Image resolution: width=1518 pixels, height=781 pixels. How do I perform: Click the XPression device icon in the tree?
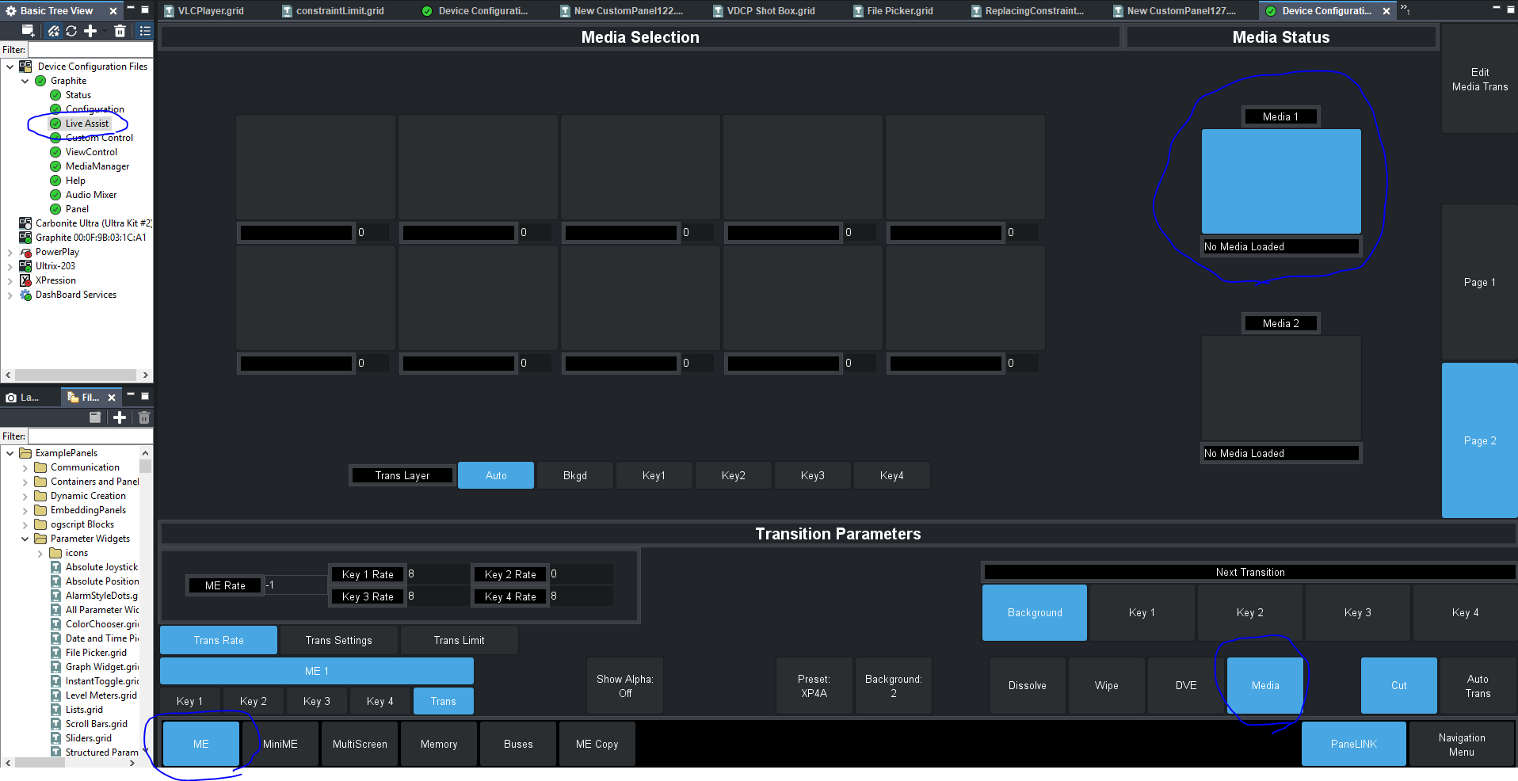(25, 280)
